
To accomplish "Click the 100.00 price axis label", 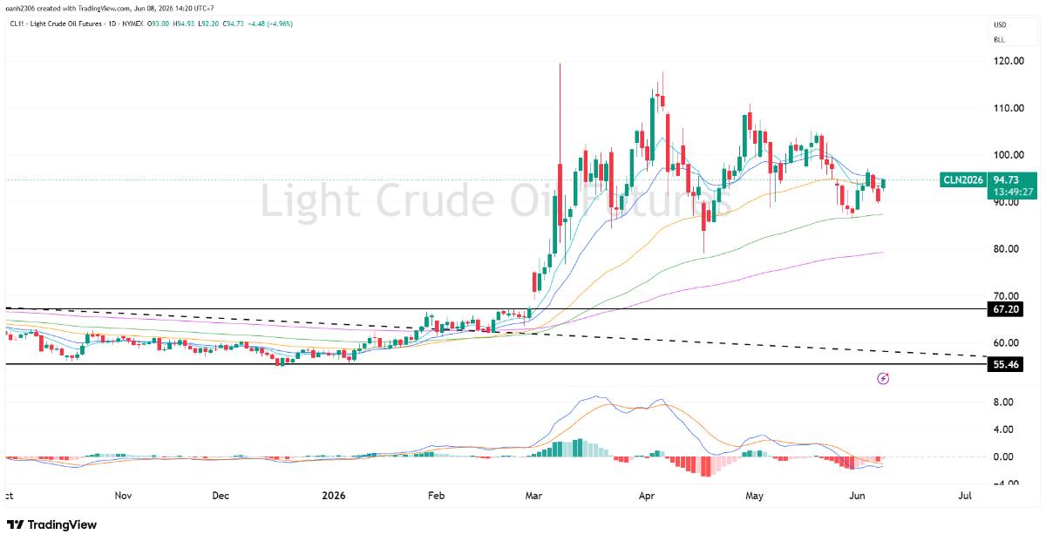I will (x=1009, y=155).
